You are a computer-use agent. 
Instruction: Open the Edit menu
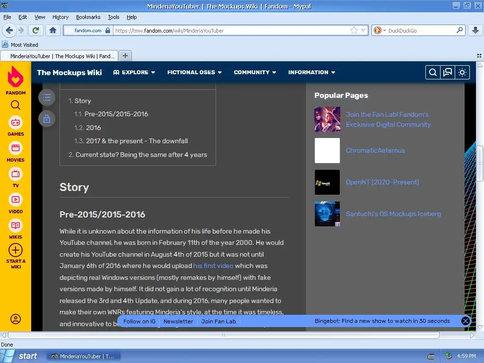pyautogui.click(x=23, y=17)
